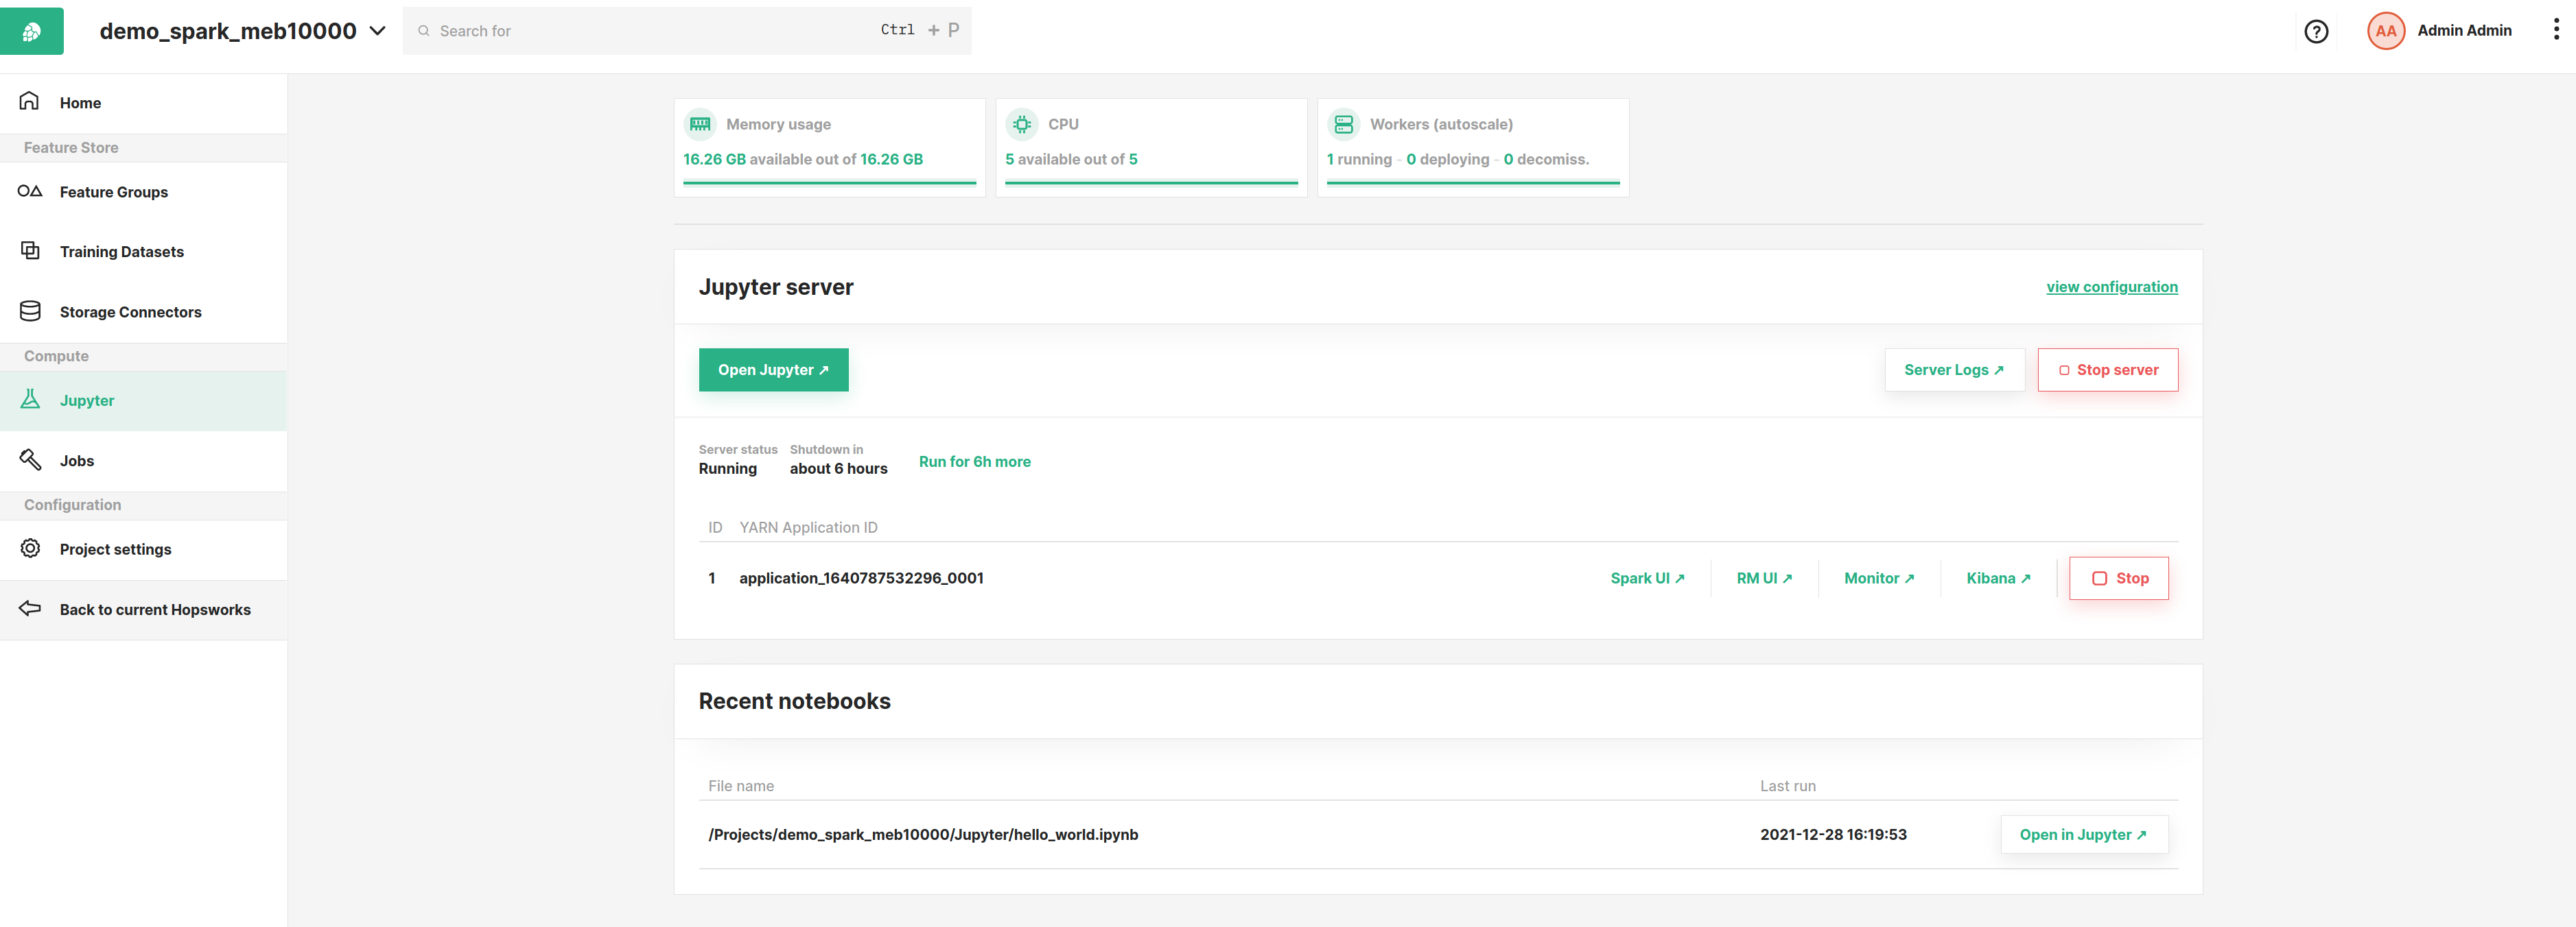
Task: Click the Training Datasets icon
Action: 30,251
